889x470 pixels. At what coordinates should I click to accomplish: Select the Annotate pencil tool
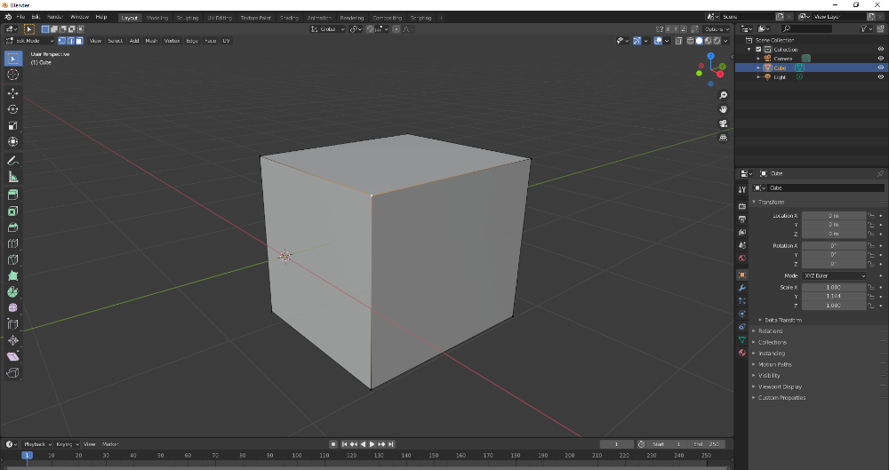13,161
